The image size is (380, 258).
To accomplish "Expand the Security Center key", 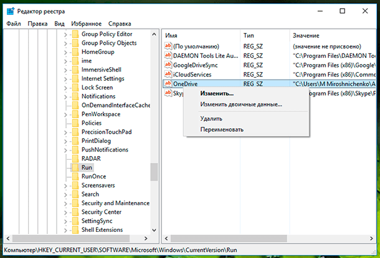I will point(65,213).
